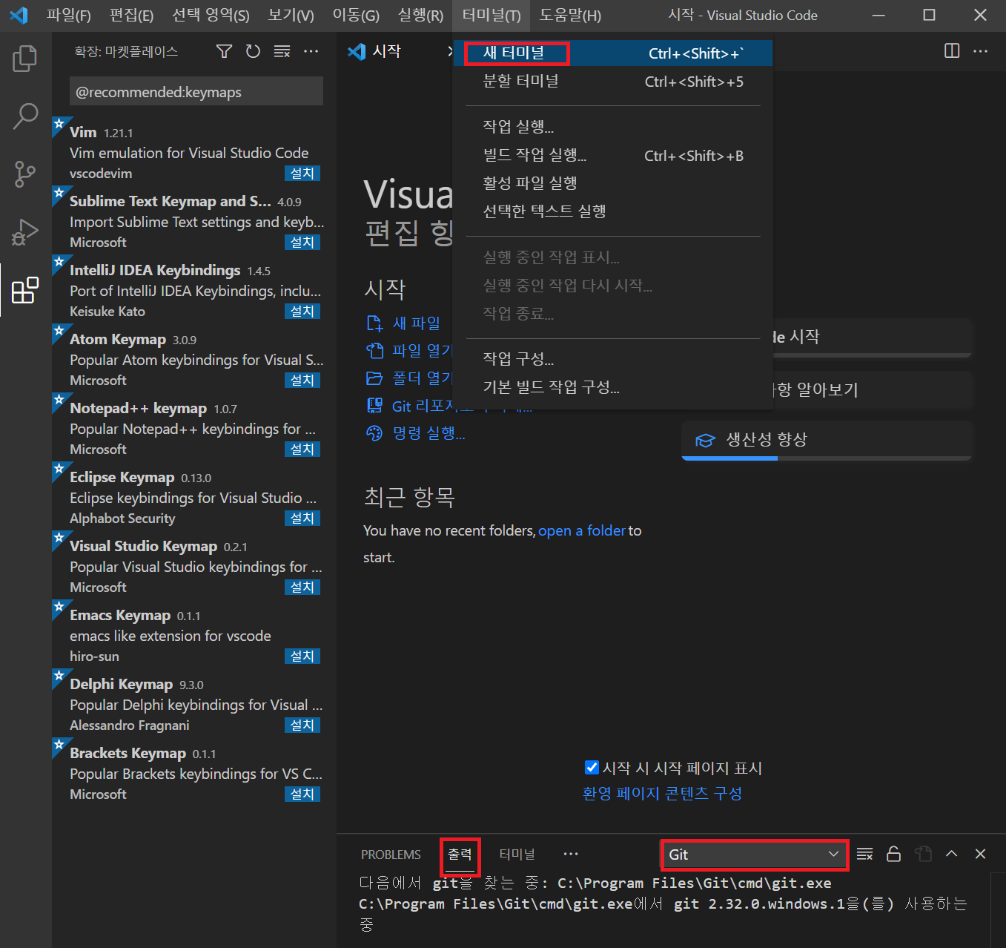Open the 편집(E) menu
Screen dimensions: 1006x948
tap(131, 15)
